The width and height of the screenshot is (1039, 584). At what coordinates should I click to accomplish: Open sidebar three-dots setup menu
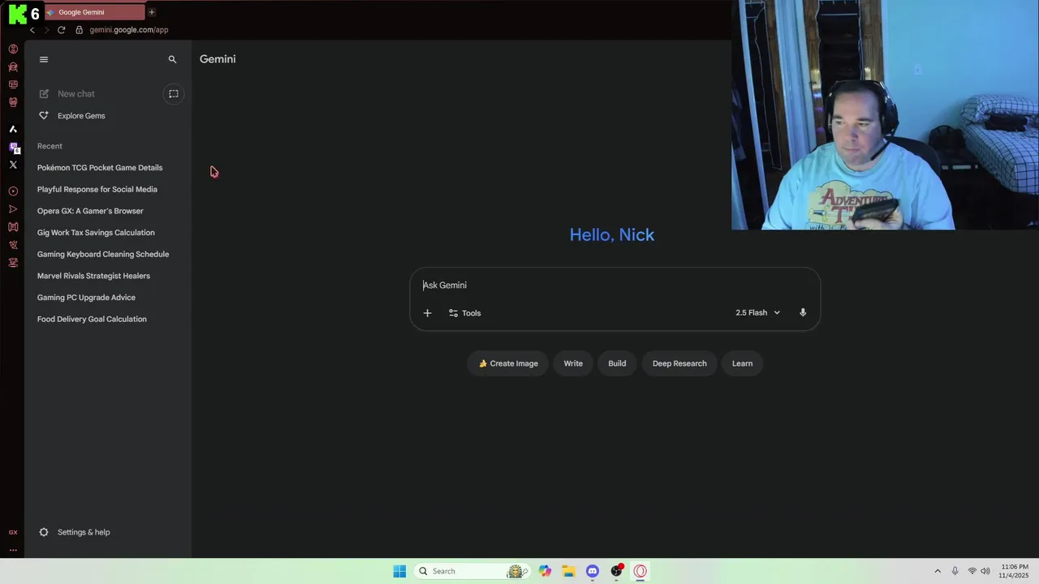click(13, 550)
